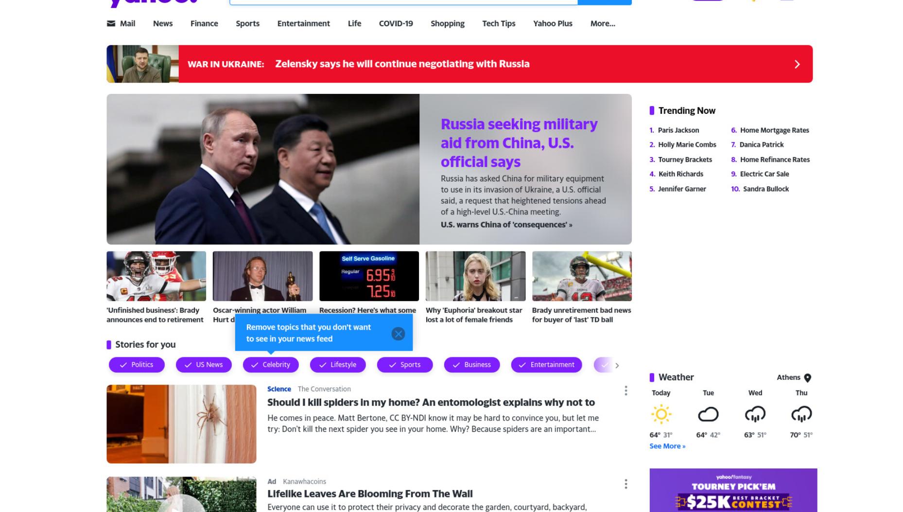Open the spider on wall story image
The image size is (903, 512).
coord(181,424)
